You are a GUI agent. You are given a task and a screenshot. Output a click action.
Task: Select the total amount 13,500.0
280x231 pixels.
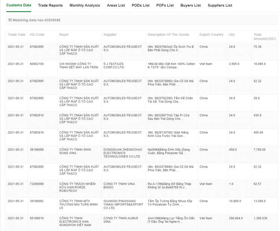(259, 201)
